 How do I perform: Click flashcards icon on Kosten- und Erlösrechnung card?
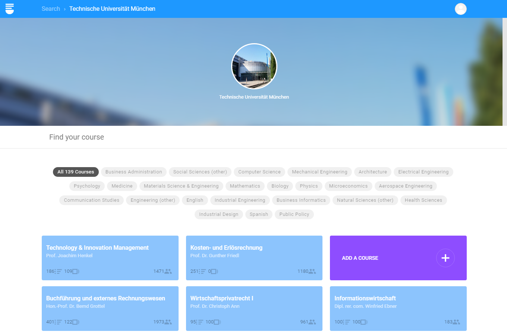click(214, 271)
